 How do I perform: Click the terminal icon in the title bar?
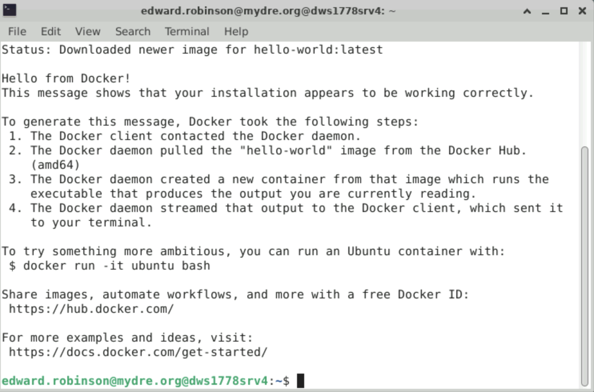(10, 10)
